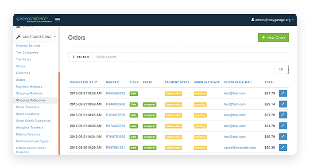The height and width of the screenshot is (168, 310).
Task: Click spree@example.com customer email
Action: [x=240, y=148]
